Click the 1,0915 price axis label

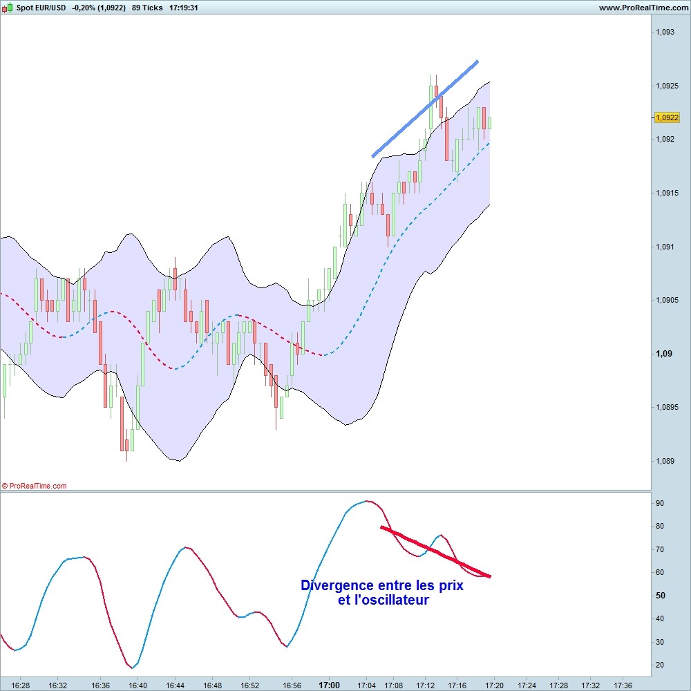pos(667,193)
